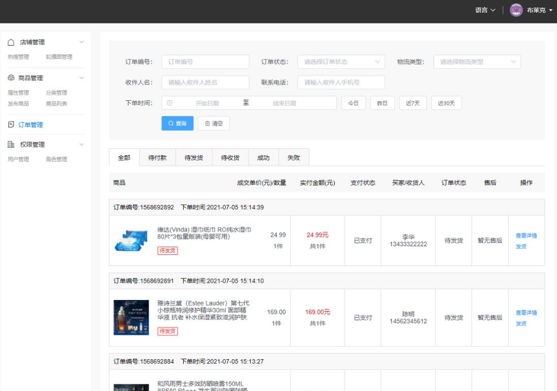Screen dimensions: 557x391
Task: Switch to the 成功 tab
Action: coord(263,158)
